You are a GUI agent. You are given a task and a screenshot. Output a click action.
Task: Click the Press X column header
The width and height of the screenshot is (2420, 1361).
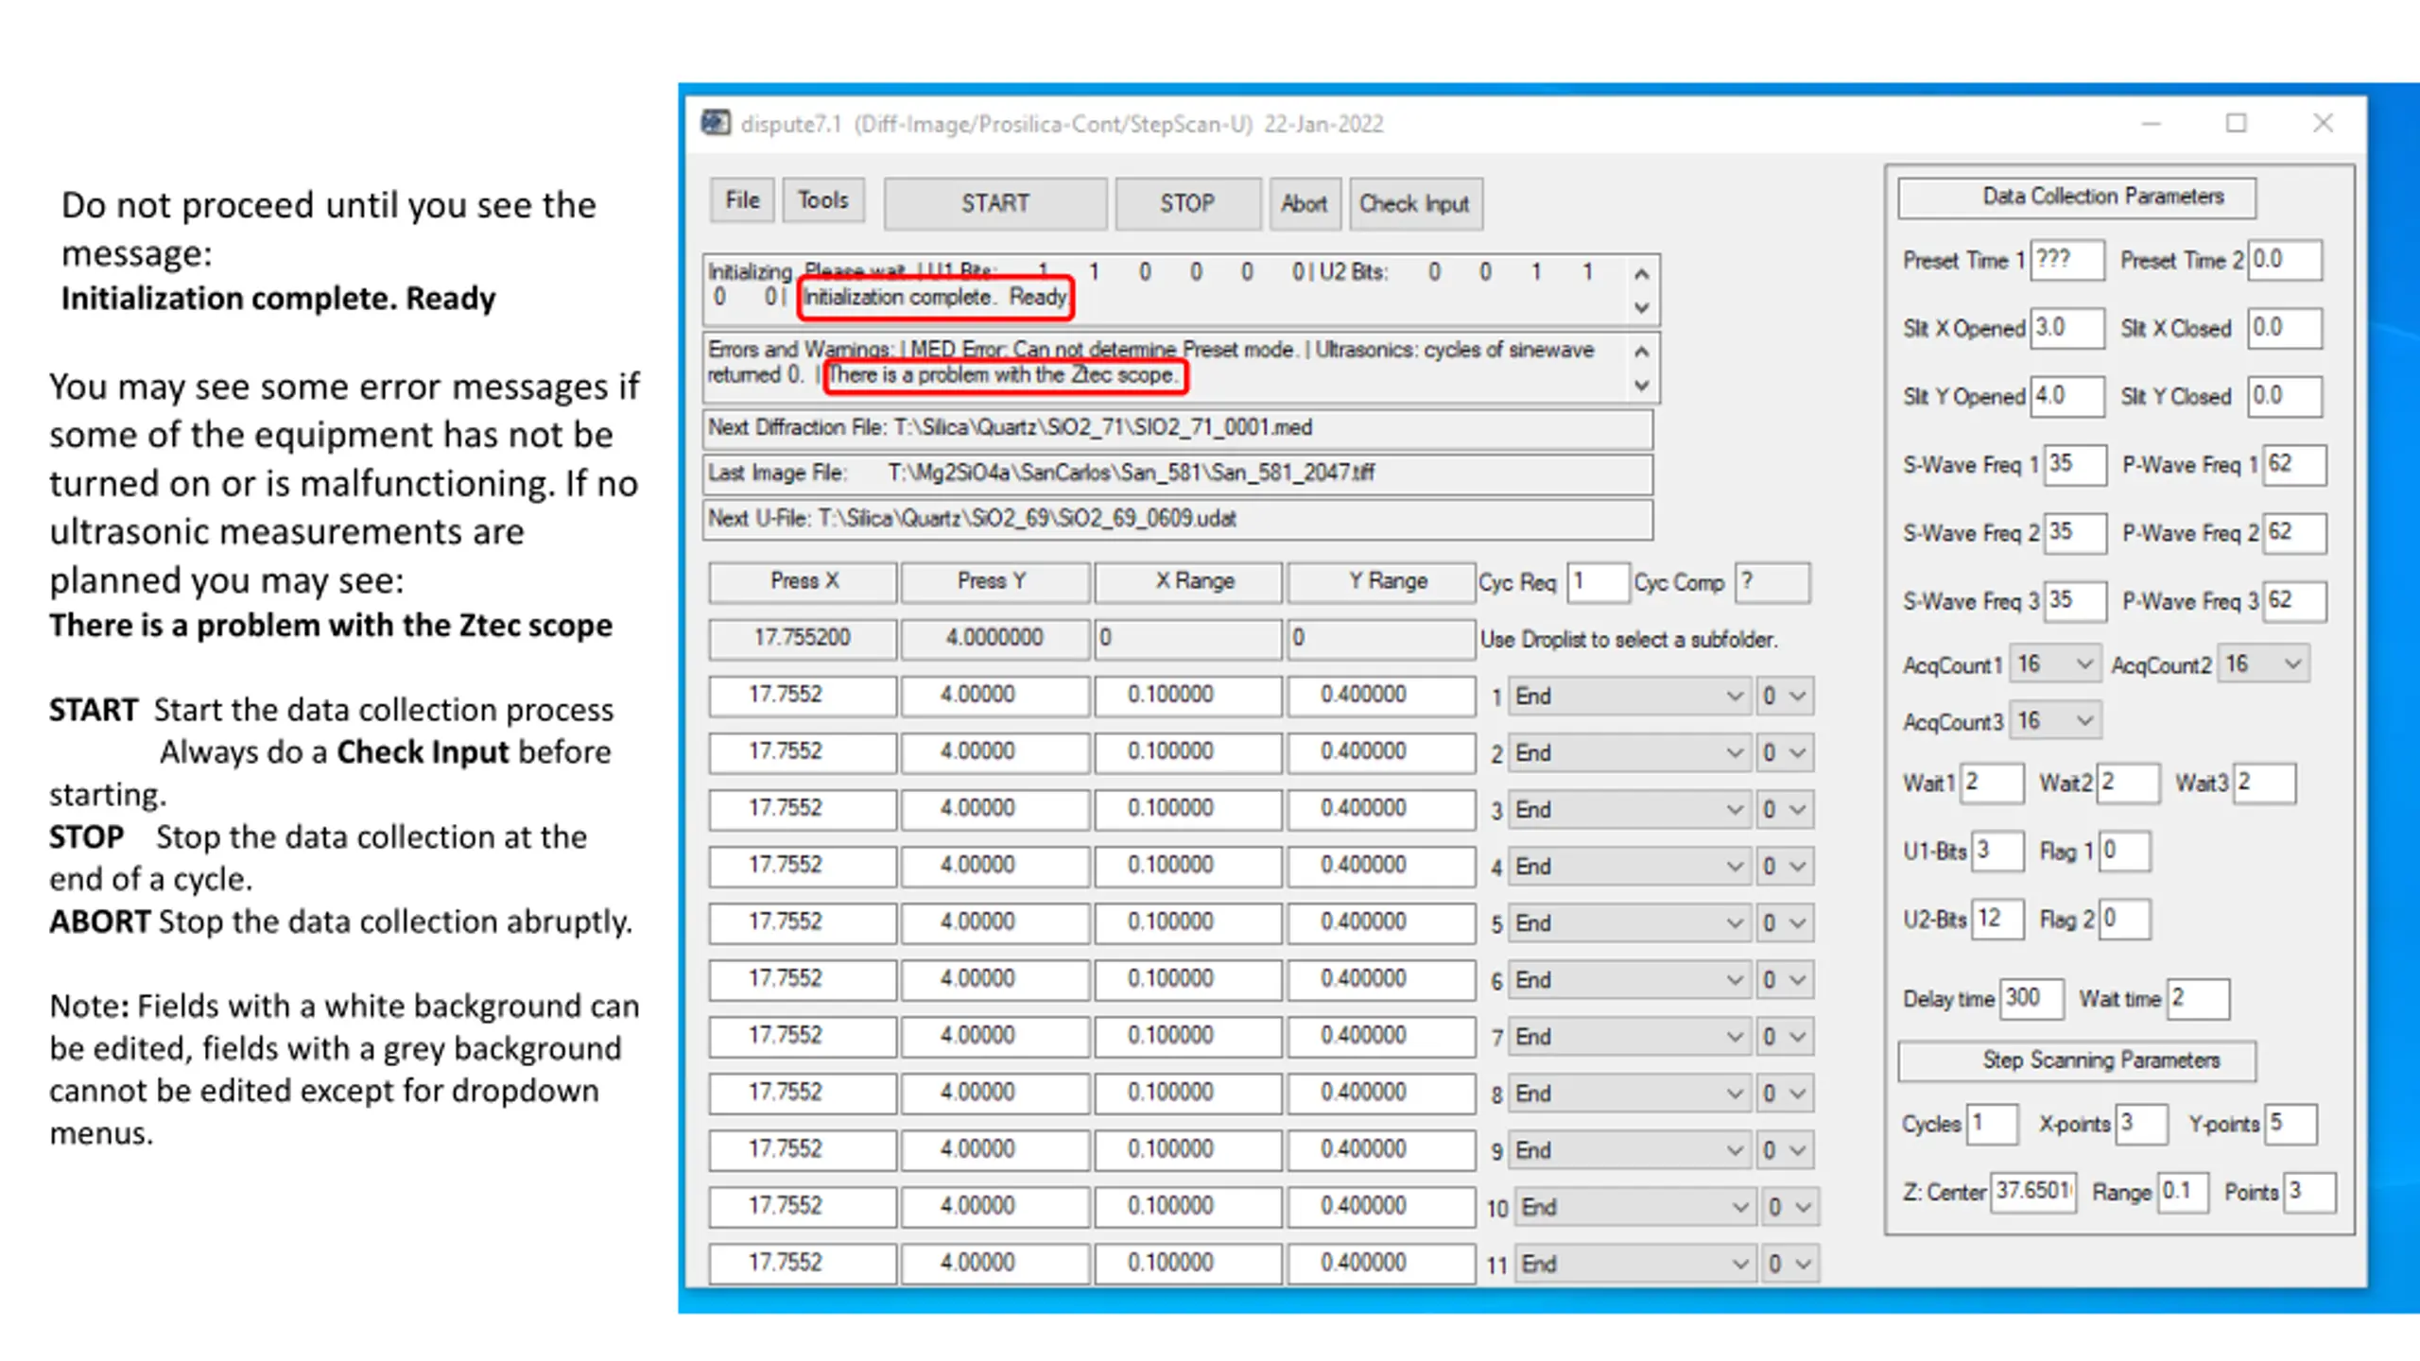point(804,581)
